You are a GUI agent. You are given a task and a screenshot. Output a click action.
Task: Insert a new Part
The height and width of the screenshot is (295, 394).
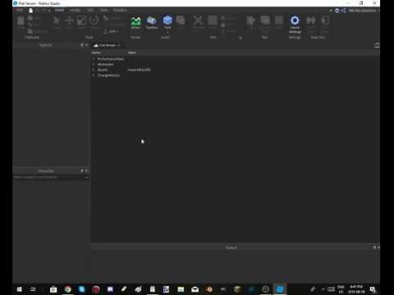167,21
